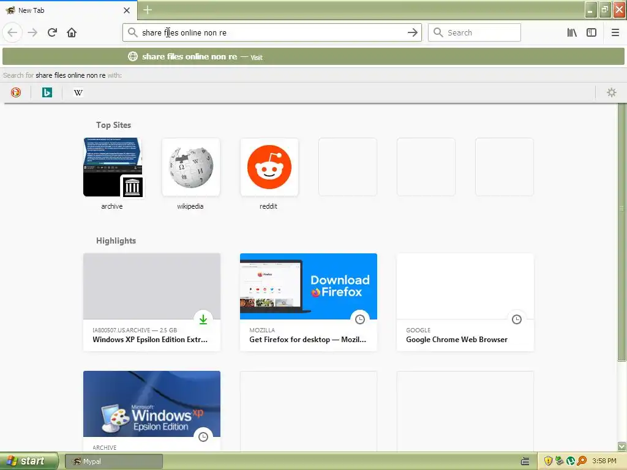Click the 3:58 PM system clock
This screenshot has height=470, width=627.
point(604,461)
